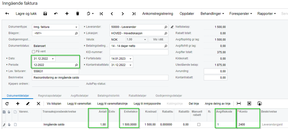The height and width of the screenshot is (129, 288).
Task: Open the clipboard icon menu
Action: click(90, 14)
